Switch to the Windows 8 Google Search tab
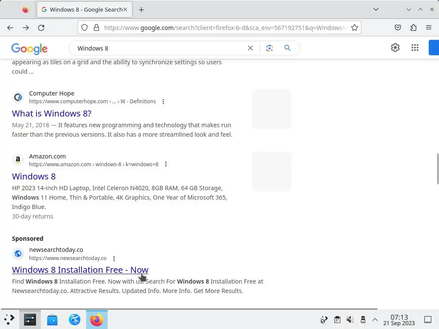The width and height of the screenshot is (439, 329). click(x=84, y=9)
